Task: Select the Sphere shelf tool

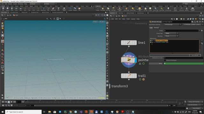Action: pos(8,9)
